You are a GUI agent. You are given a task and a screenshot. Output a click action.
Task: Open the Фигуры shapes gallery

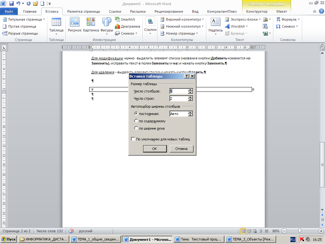click(x=107, y=26)
